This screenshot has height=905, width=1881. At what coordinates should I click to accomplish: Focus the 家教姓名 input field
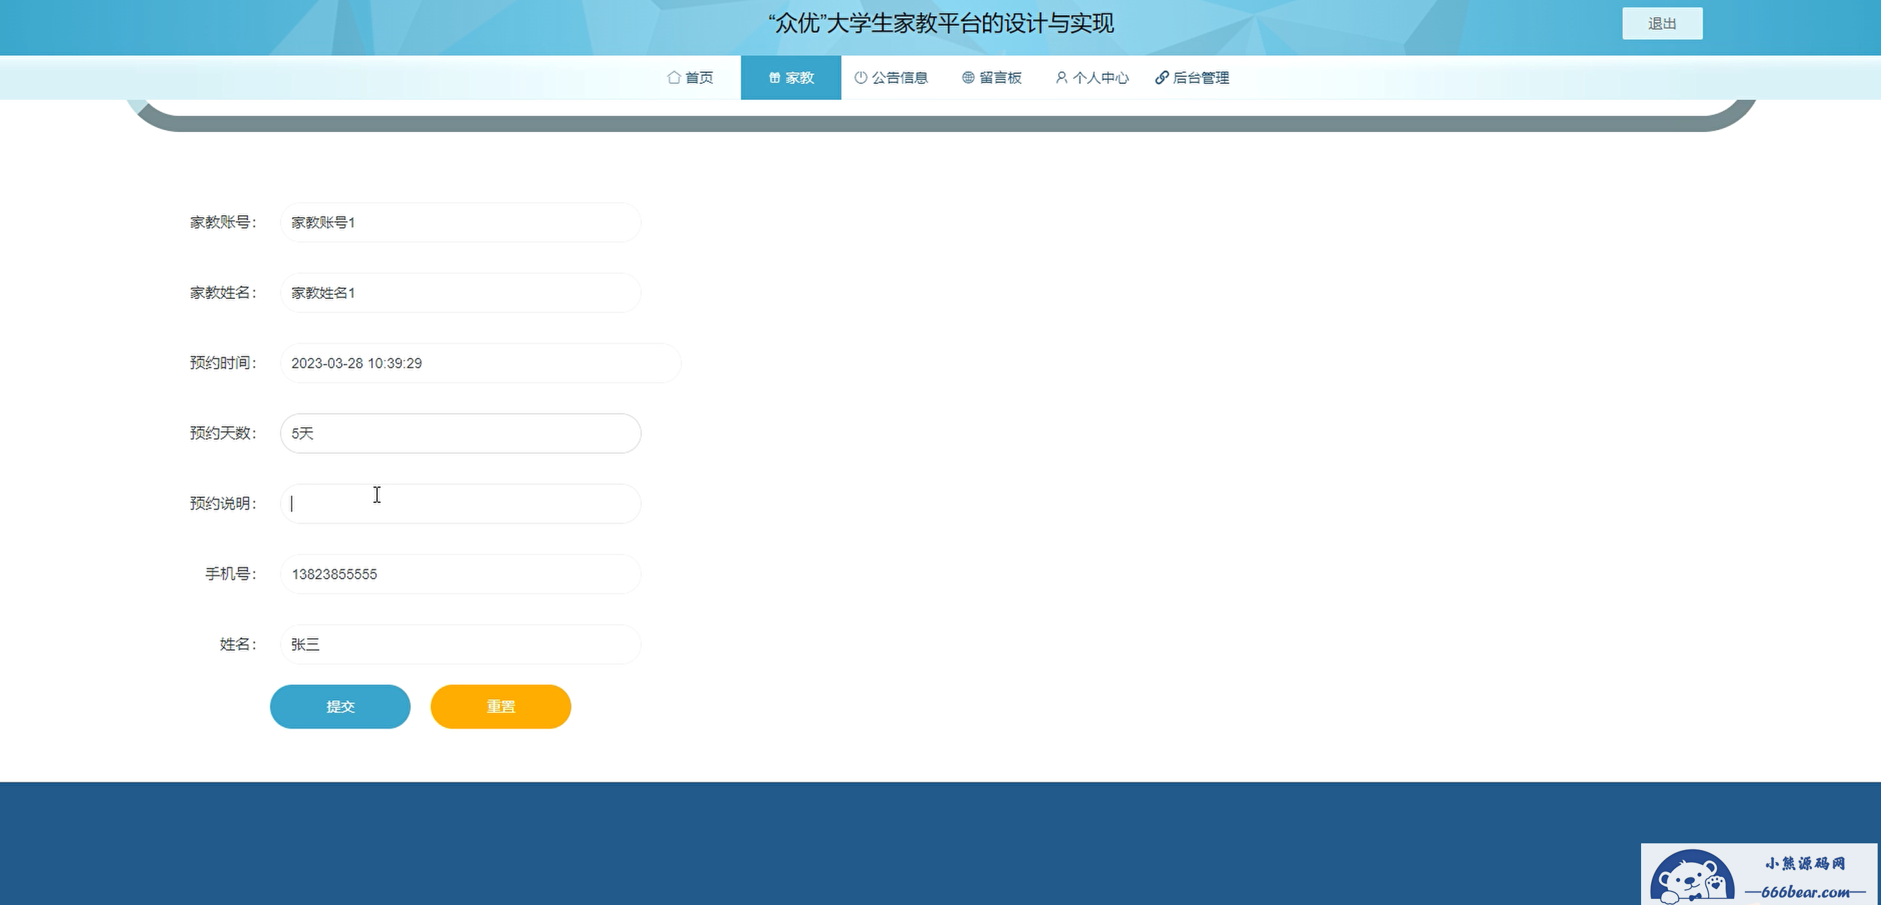[x=461, y=293]
